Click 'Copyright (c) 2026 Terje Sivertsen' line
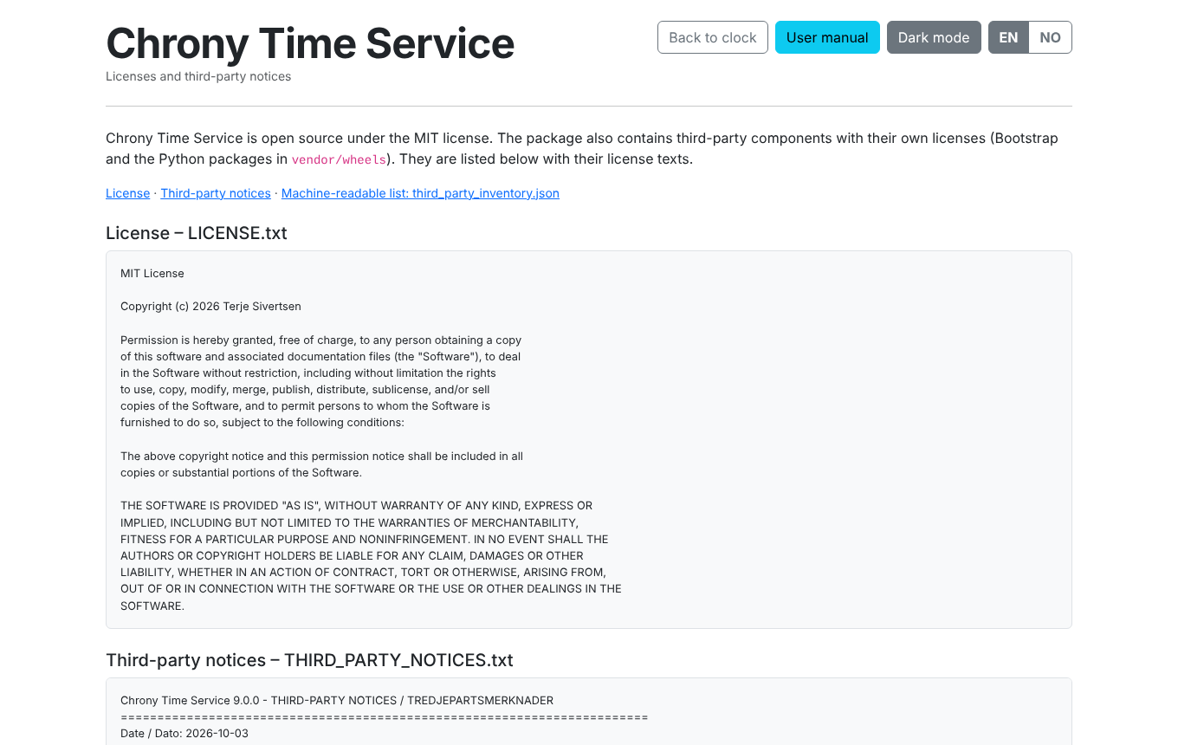 click(x=210, y=307)
